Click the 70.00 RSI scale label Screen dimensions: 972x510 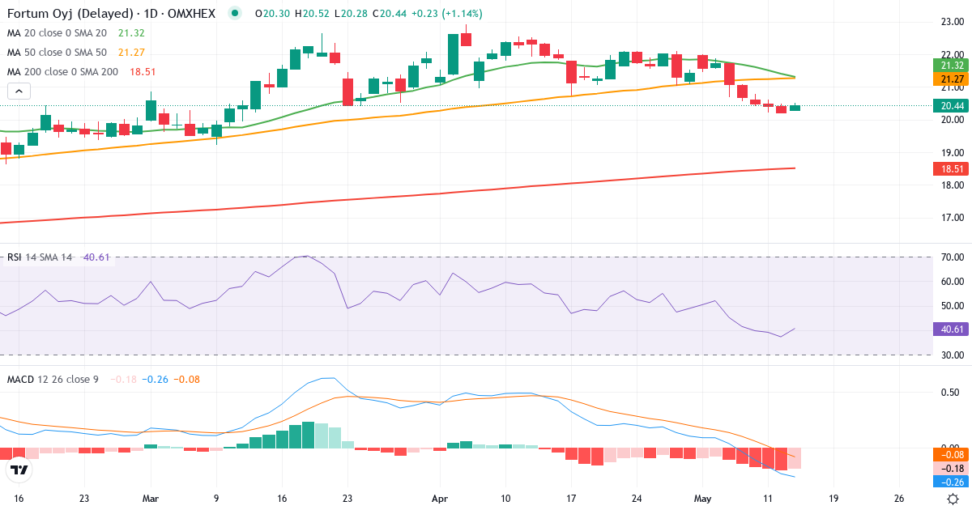(951, 257)
